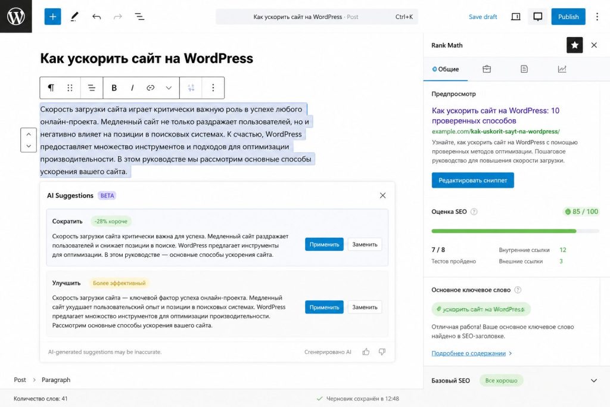
Task: Apply the Сократить suggestion
Action: (324, 244)
